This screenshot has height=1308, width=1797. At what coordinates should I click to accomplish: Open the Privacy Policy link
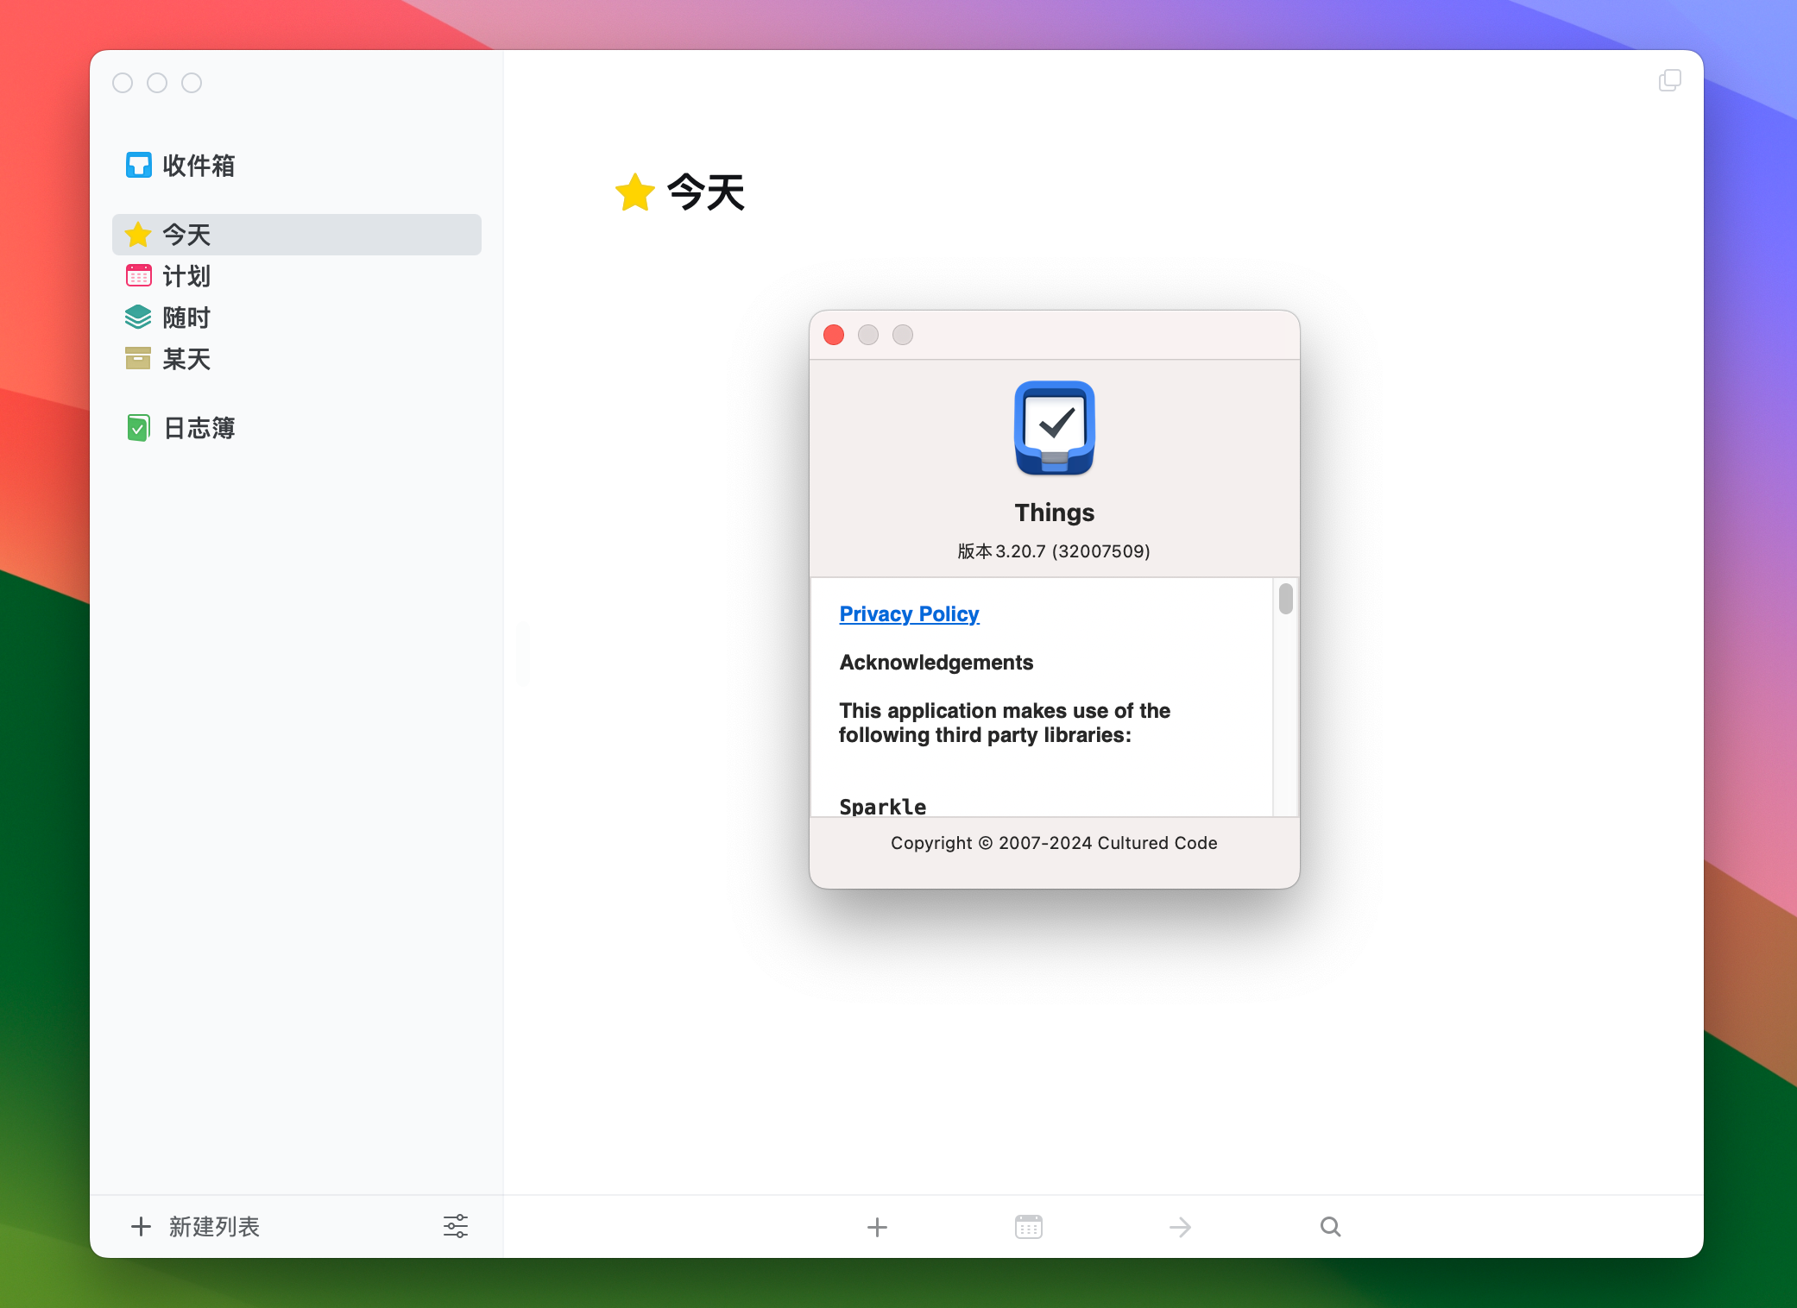pos(909,614)
